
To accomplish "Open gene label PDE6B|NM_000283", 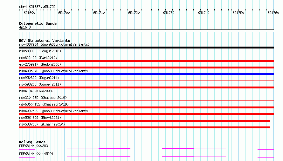I will pyautogui.click(x=33, y=146).
